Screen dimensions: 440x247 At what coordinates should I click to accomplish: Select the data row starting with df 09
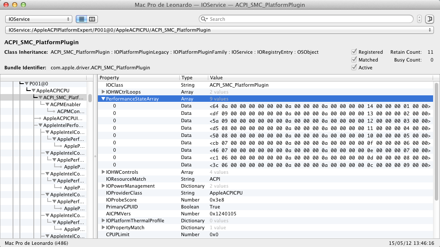[x=265, y=114]
